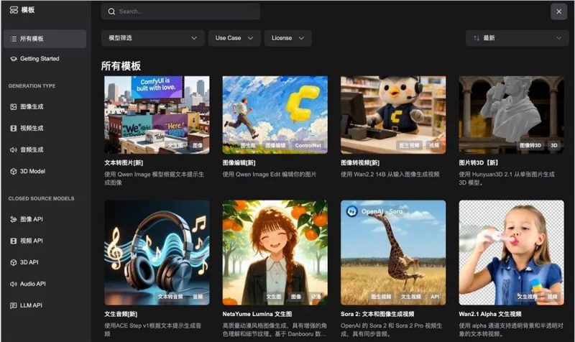Open the 文本转图片[新] template thumbnail
This screenshot has width=575, height=342.
click(157, 115)
